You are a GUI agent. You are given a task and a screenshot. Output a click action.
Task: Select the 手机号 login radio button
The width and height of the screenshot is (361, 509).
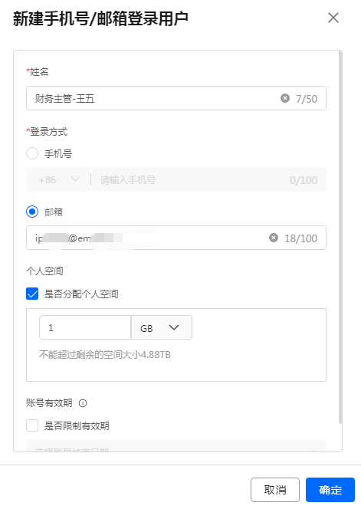(32, 153)
